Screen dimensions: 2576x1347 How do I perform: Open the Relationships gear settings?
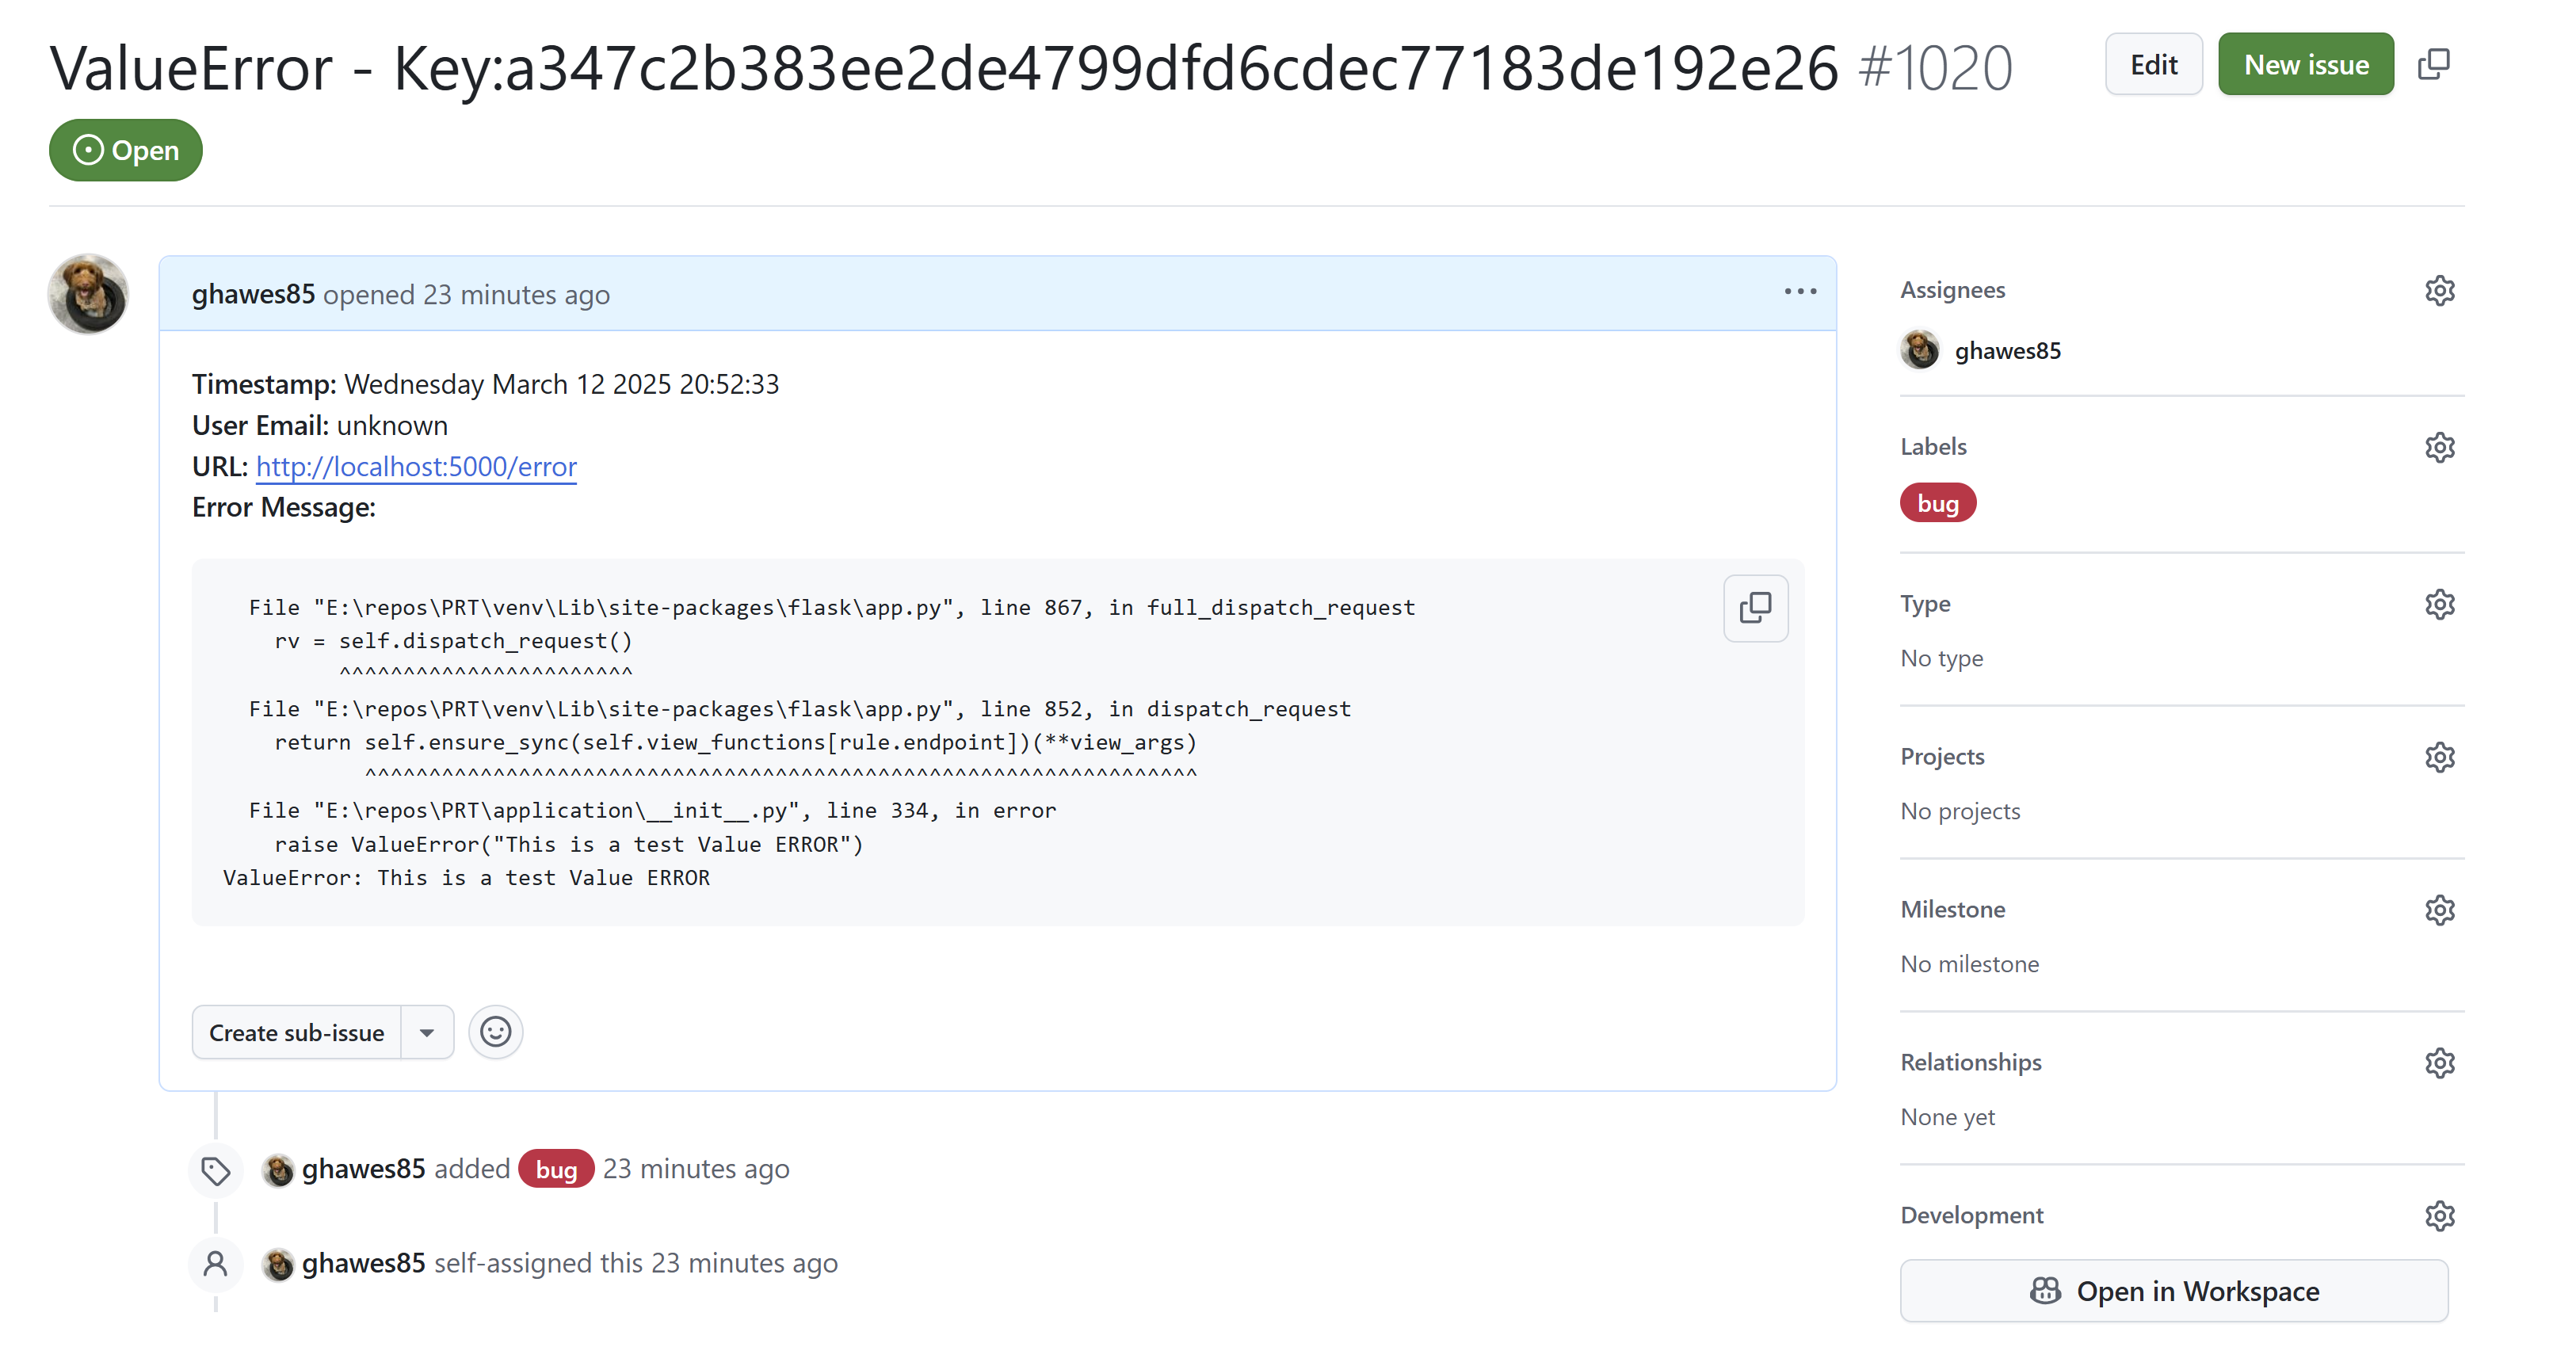(x=2439, y=1062)
